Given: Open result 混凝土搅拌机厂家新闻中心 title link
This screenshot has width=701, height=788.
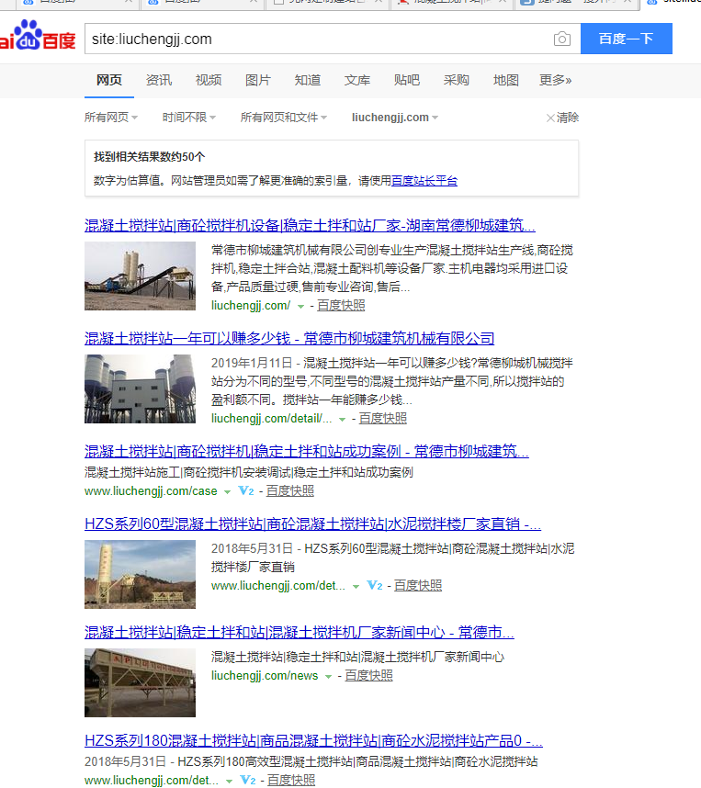Looking at the screenshot, I should pyautogui.click(x=300, y=632).
